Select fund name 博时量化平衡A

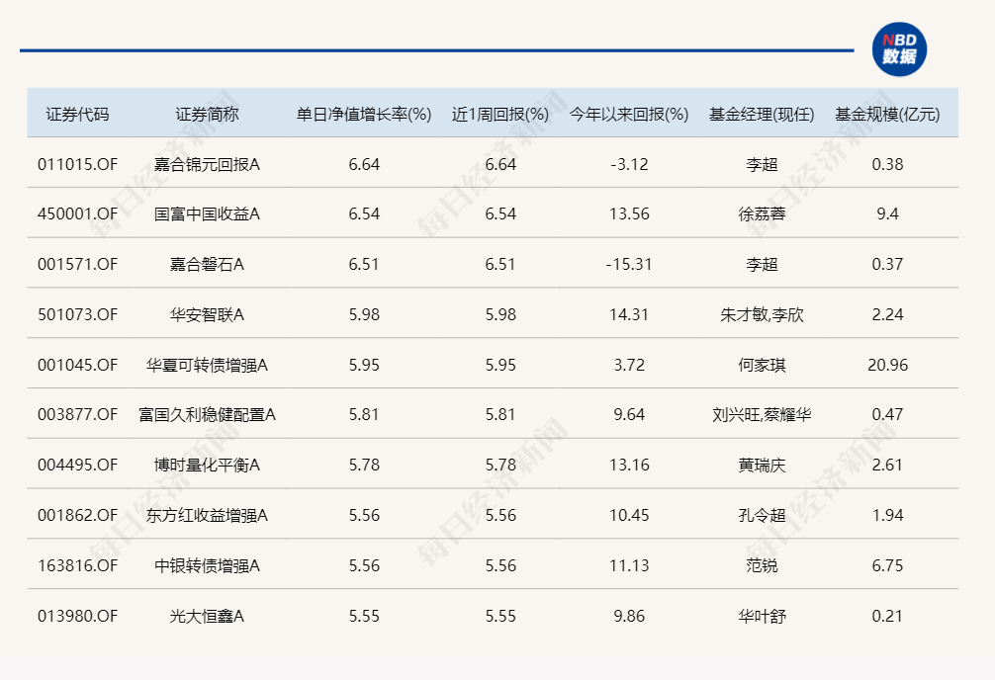207,465
